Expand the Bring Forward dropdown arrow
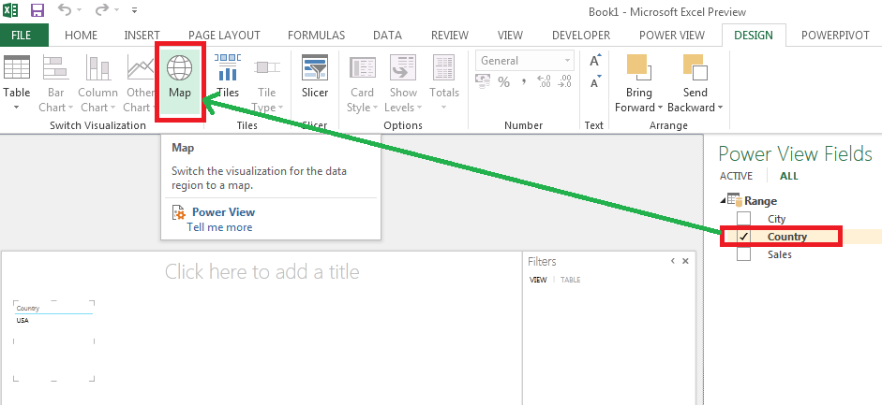Screen dimensions: 882x405 click(x=661, y=108)
